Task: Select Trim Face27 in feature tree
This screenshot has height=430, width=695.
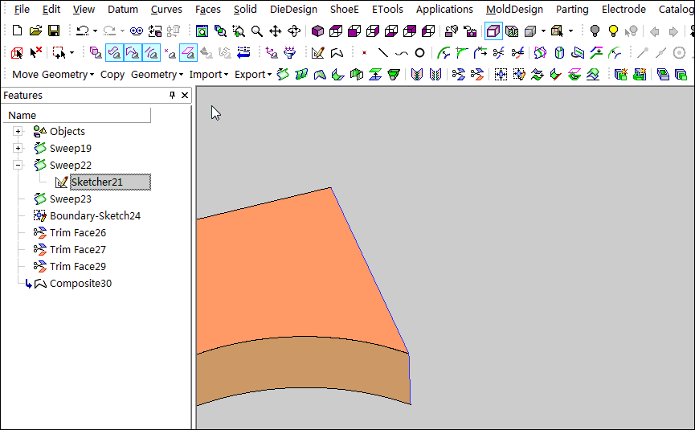Action: pyautogui.click(x=77, y=249)
